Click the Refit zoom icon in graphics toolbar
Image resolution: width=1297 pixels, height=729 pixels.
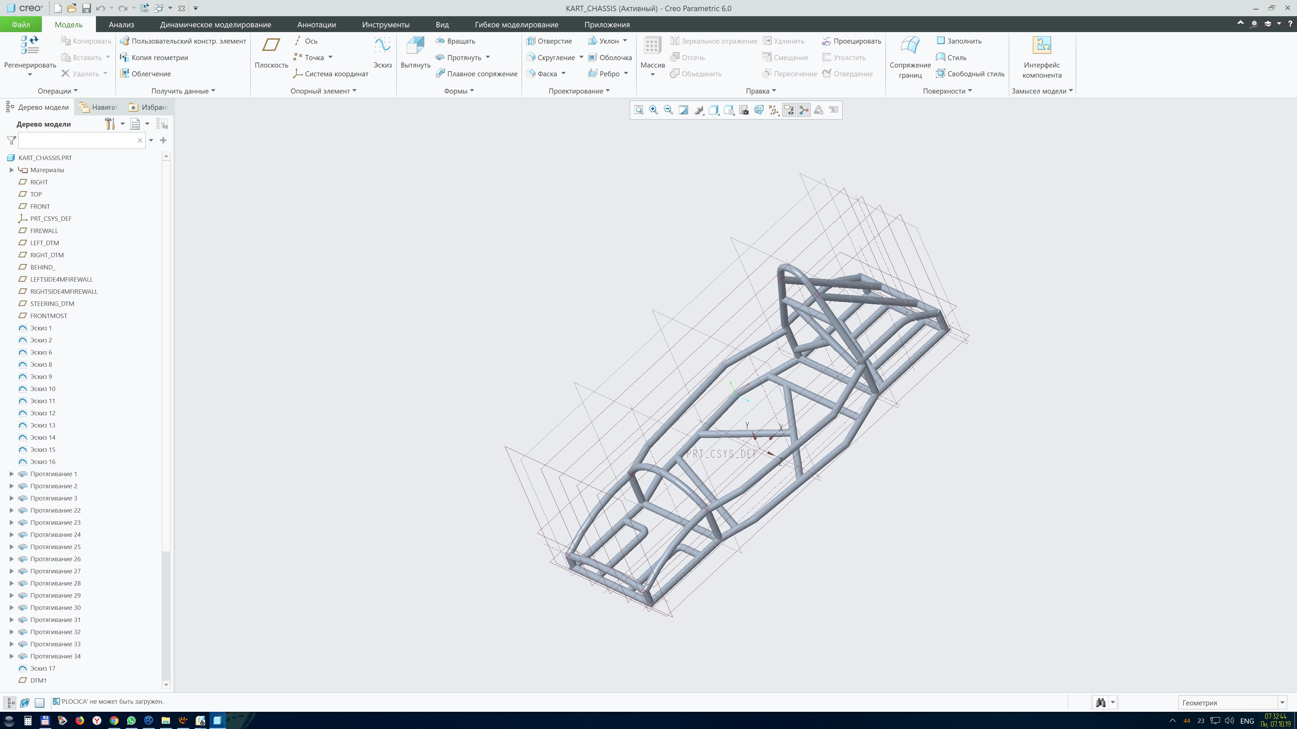[x=639, y=110]
